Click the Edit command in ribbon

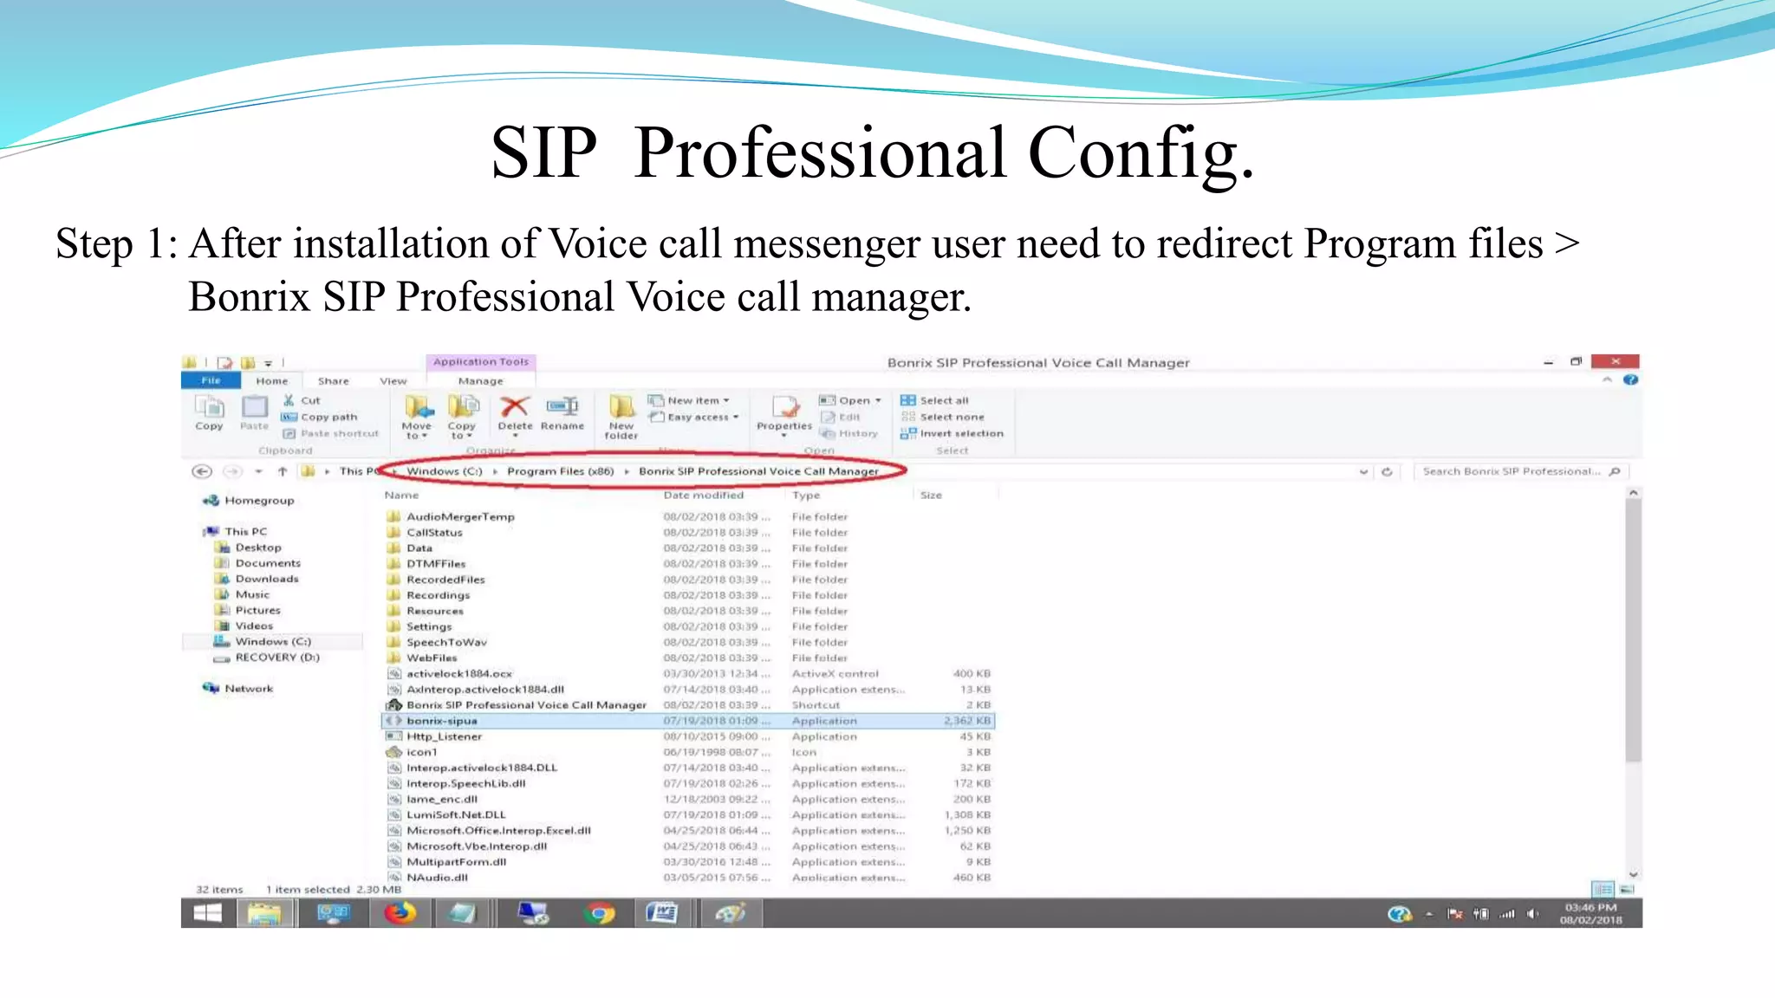[840, 417]
